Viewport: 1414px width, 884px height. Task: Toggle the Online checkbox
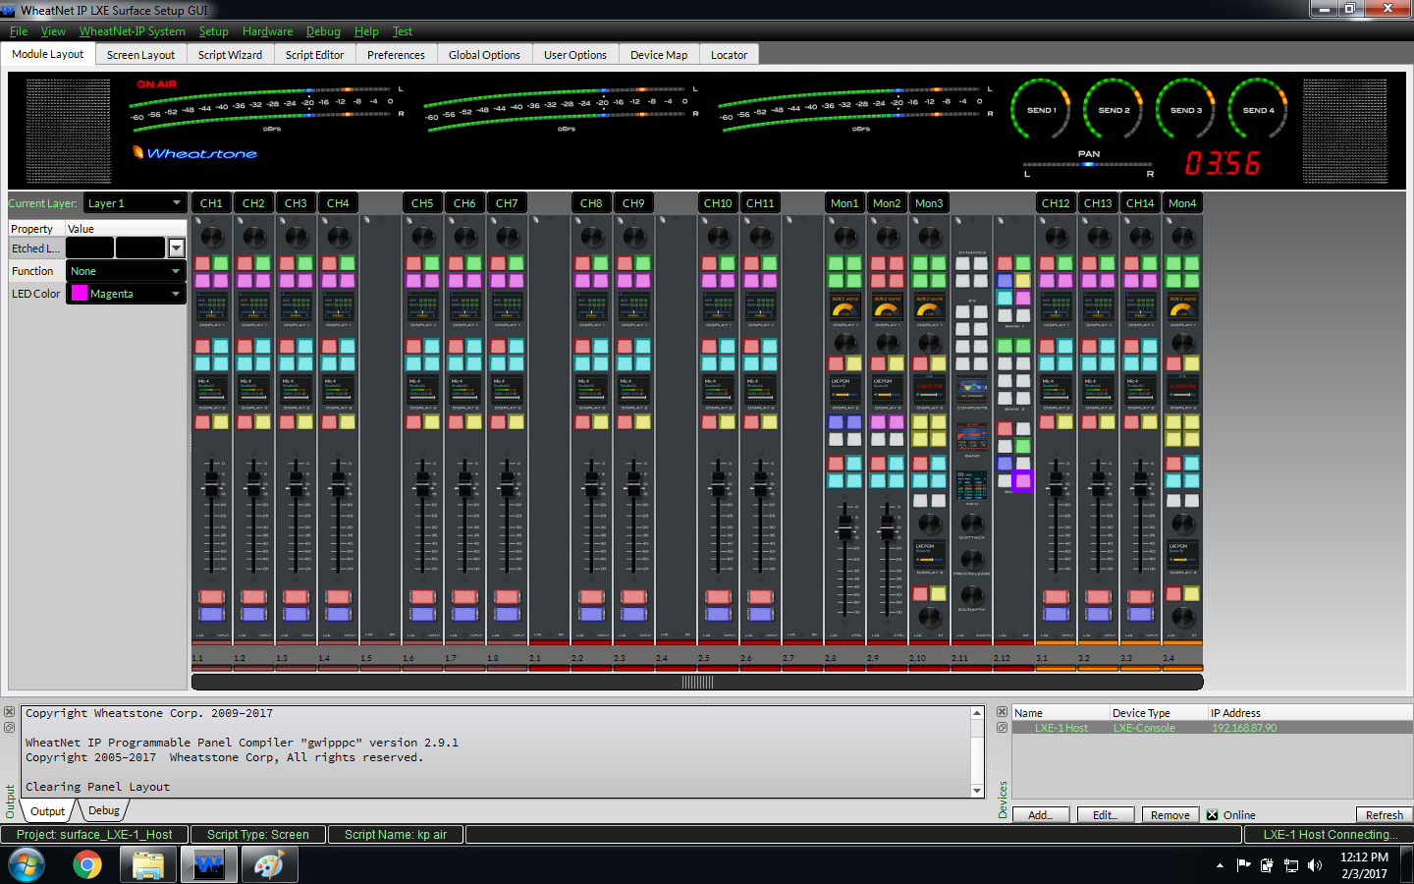(x=1212, y=815)
